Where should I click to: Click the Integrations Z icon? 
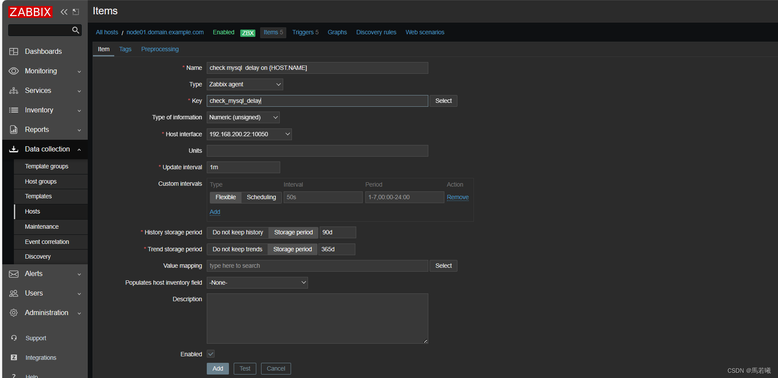[14, 357]
